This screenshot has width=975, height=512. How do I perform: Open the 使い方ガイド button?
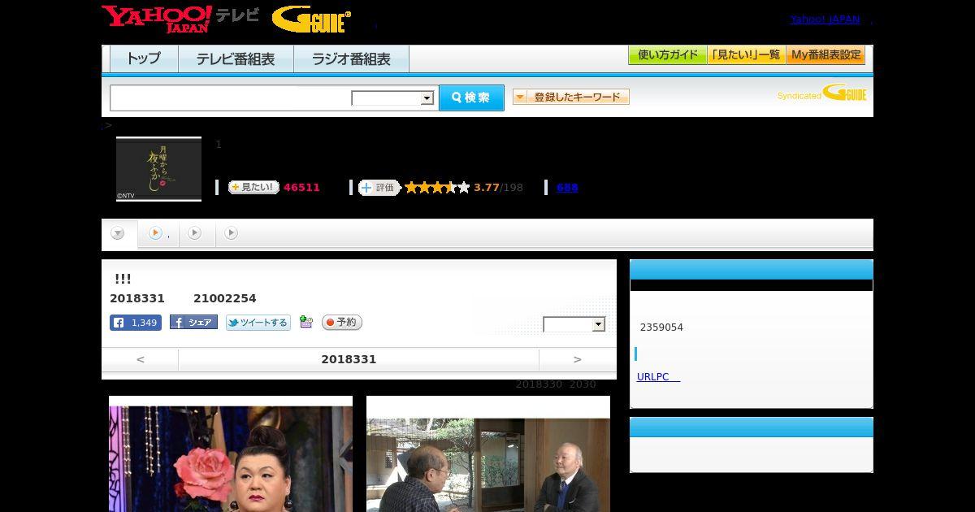point(668,55)
